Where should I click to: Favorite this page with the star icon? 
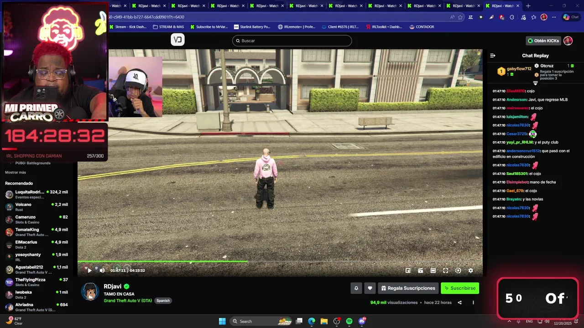460,17
